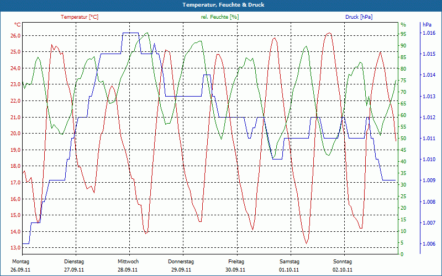
Task: Click the 75 humidity axis value
Action: (403, 80)
